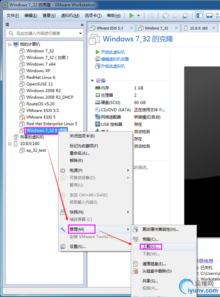Open the library search dropdown arrow
Screen dimensions: 220x297
(80, 33)
